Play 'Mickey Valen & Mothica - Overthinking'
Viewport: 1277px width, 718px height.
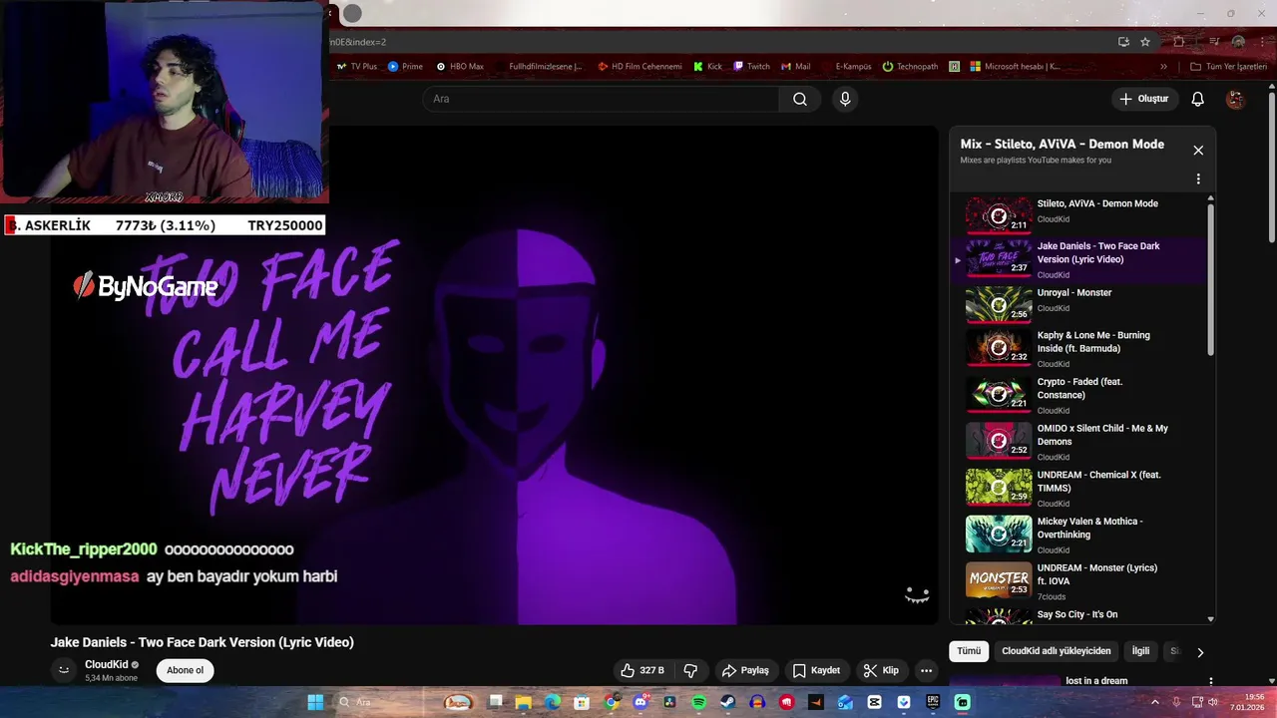(1080, 535)
